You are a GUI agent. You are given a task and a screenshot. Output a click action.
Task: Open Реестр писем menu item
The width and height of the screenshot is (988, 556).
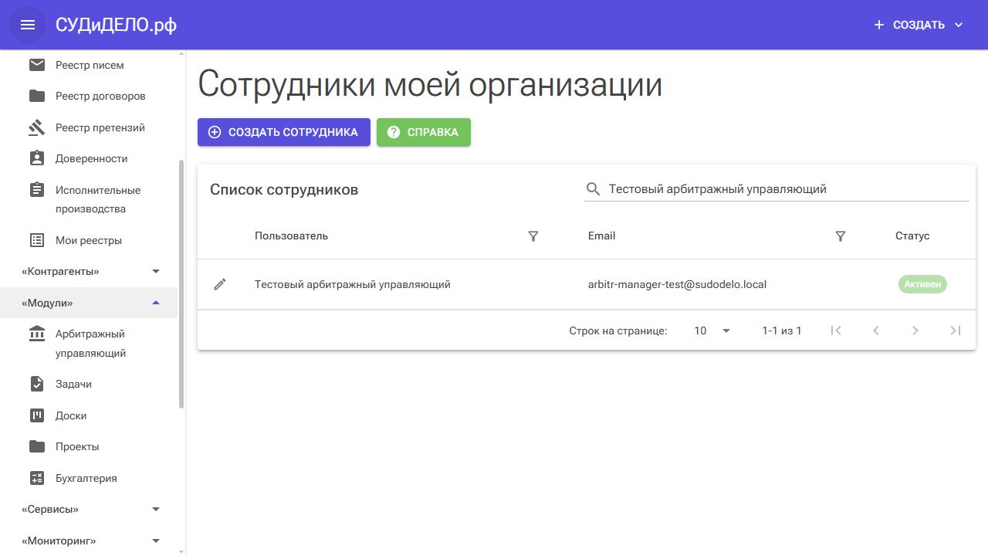pyautogui.click(x=89, y=65)
